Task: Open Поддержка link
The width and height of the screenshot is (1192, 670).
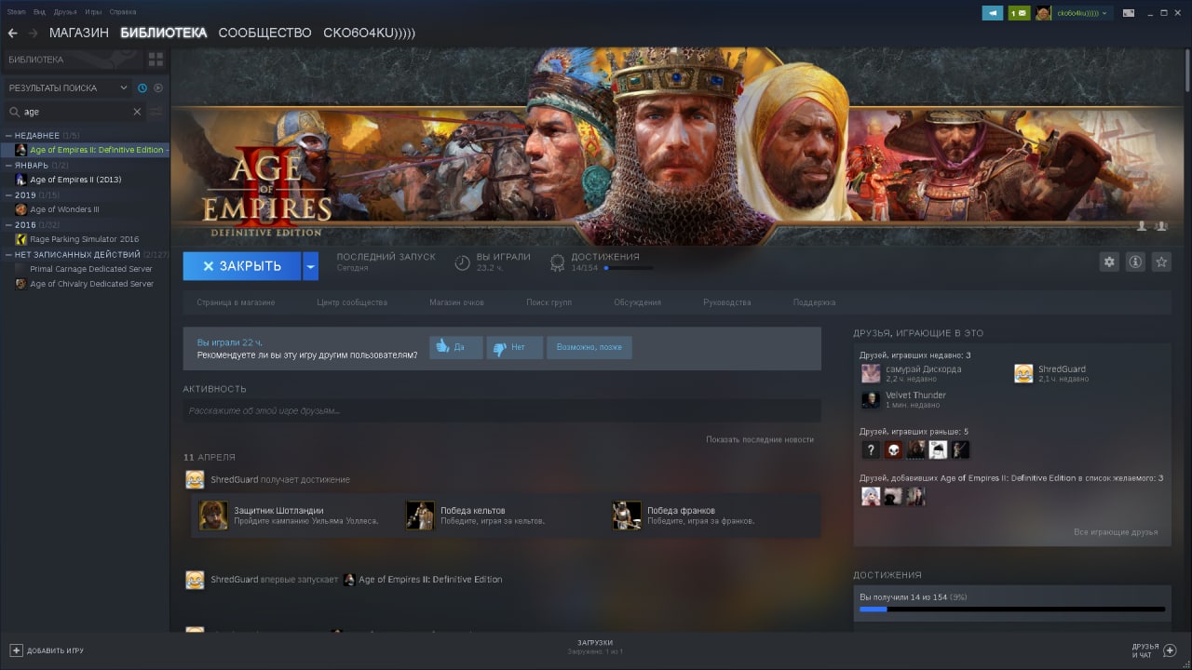Action: coord(814,302)
